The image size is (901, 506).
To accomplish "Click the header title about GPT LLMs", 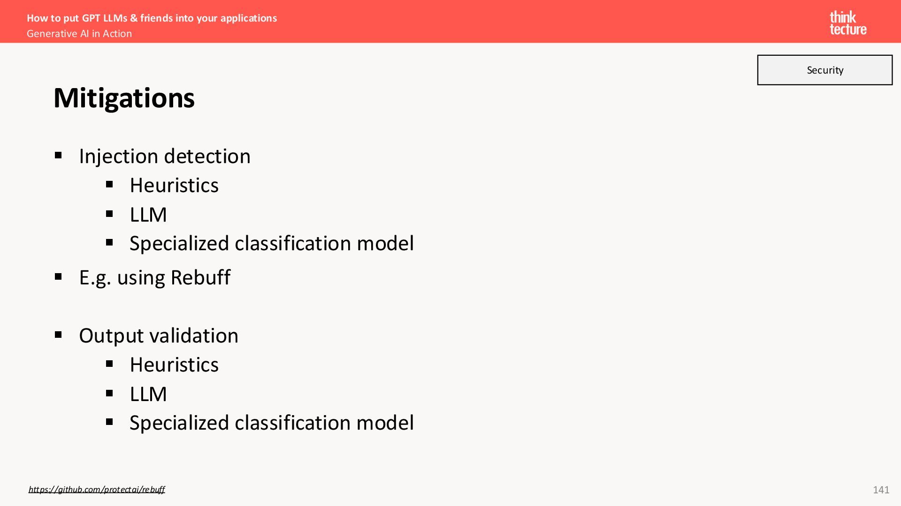I will 152,18.
